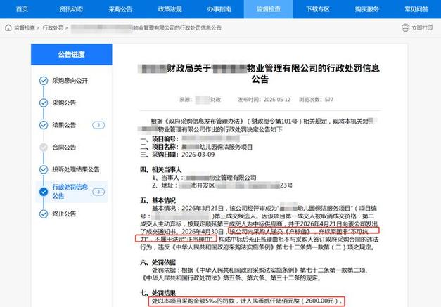Click 采购日期 value 2026-03-09

coord(198,155)
